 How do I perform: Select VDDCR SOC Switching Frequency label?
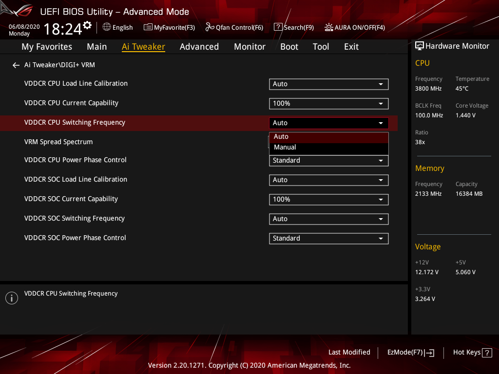point(75,219)
